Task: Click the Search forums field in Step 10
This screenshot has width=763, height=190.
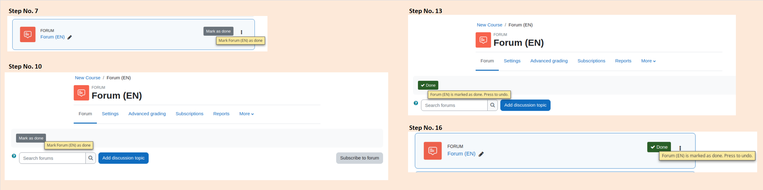Action: point(52,158)
